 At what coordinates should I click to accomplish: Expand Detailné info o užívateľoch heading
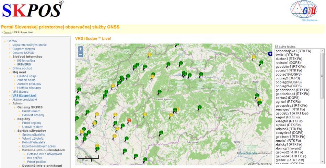point(44,150)
